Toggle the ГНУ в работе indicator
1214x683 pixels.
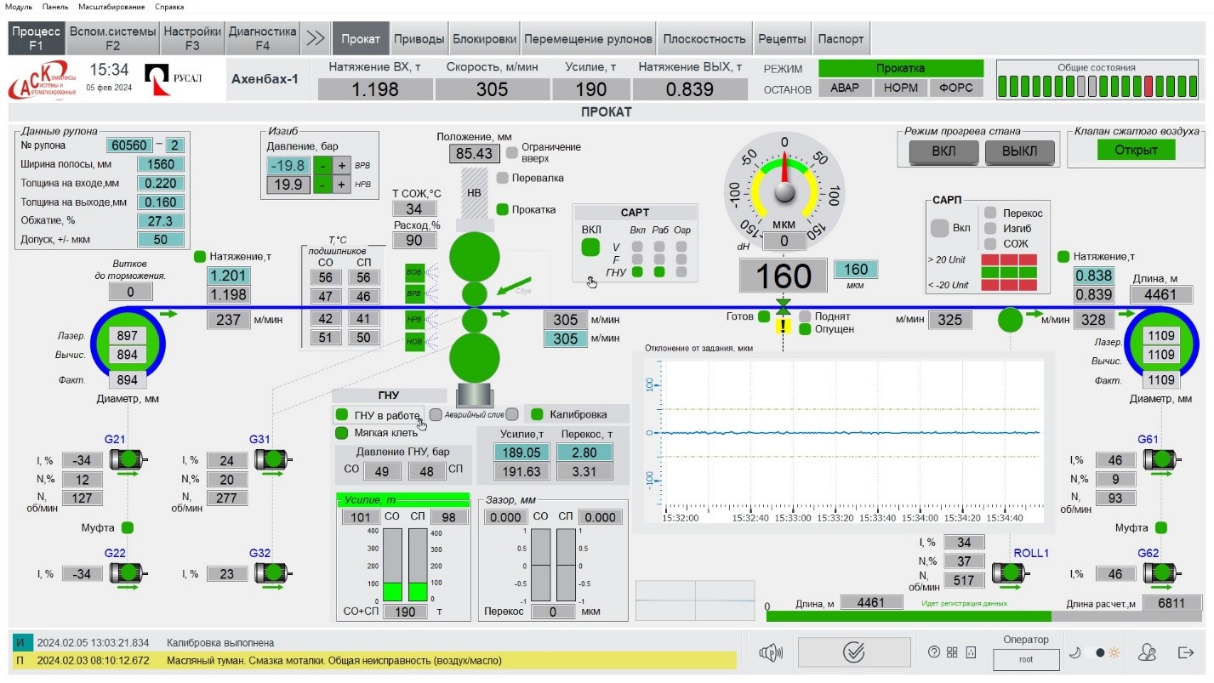click(x=342, y=415)
